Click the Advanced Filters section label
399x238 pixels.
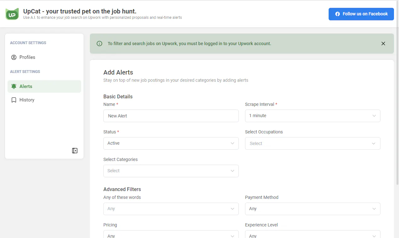(x=122, y=189)
